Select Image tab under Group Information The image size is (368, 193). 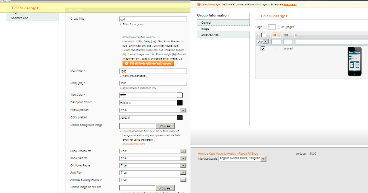click(223, 29)
